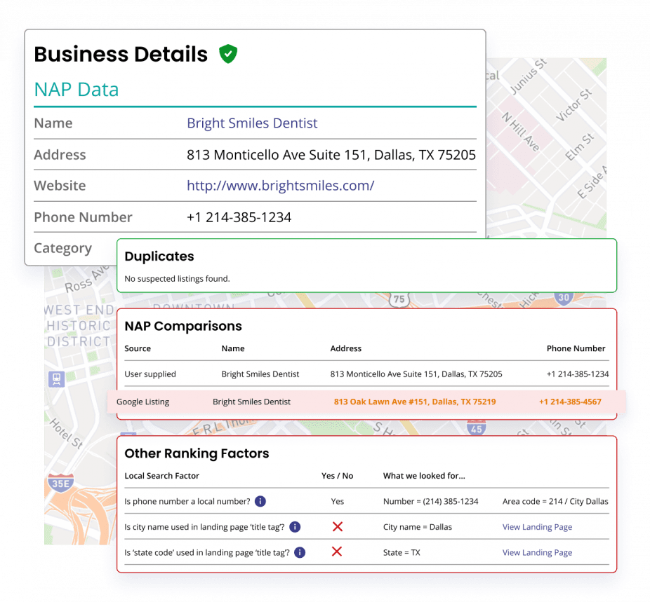
Task: Click 'City name = Dallas' text
Action: click(418, 527)
